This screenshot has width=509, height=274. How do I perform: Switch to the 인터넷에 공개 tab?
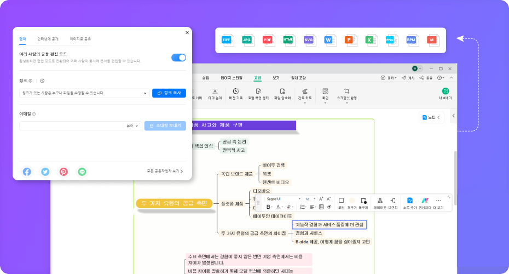pos(48,39)
